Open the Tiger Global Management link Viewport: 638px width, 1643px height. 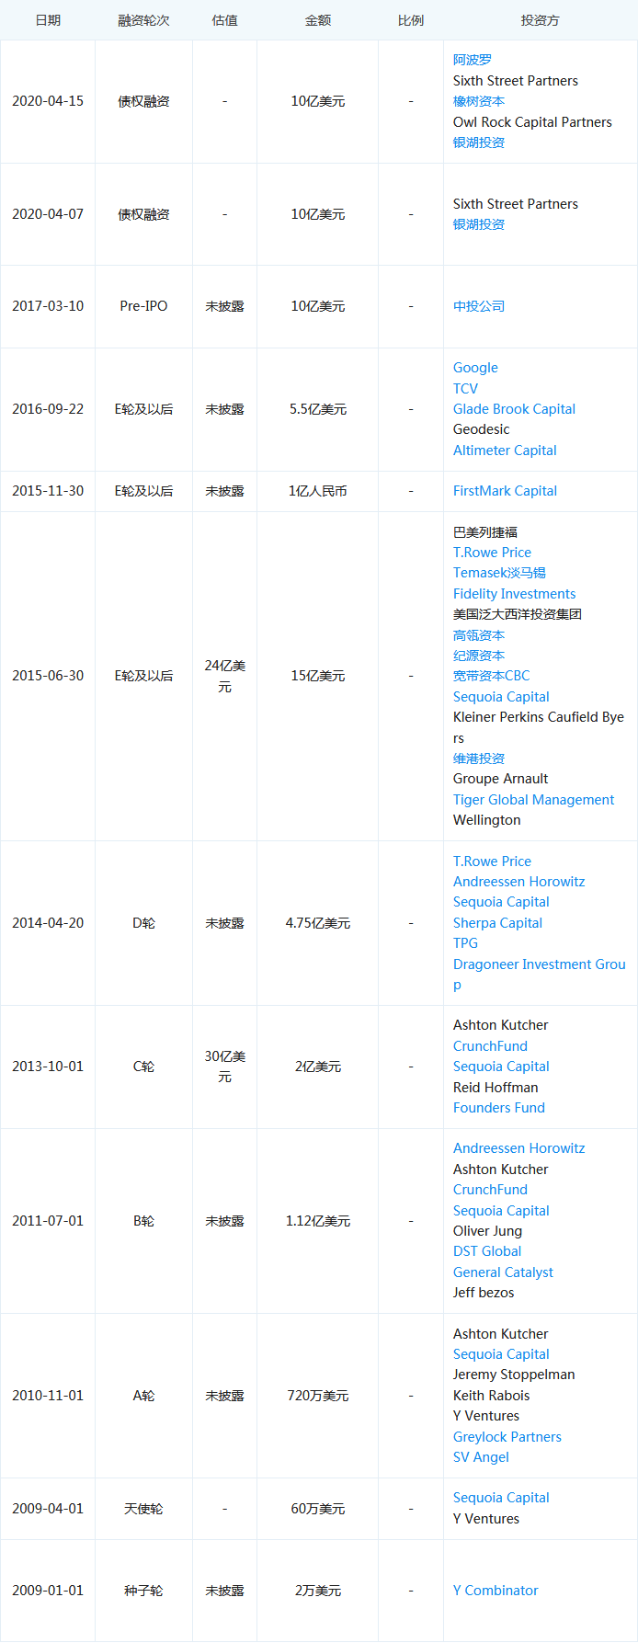(533, 800)
